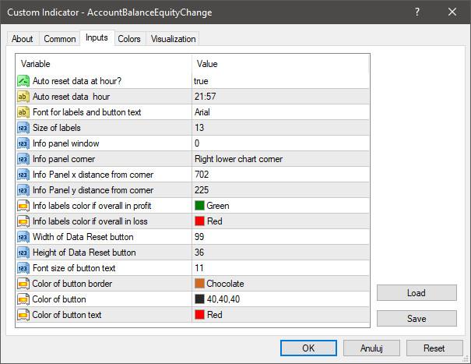Click the Chocolate swatch for button border

click(x=199, y=284)
